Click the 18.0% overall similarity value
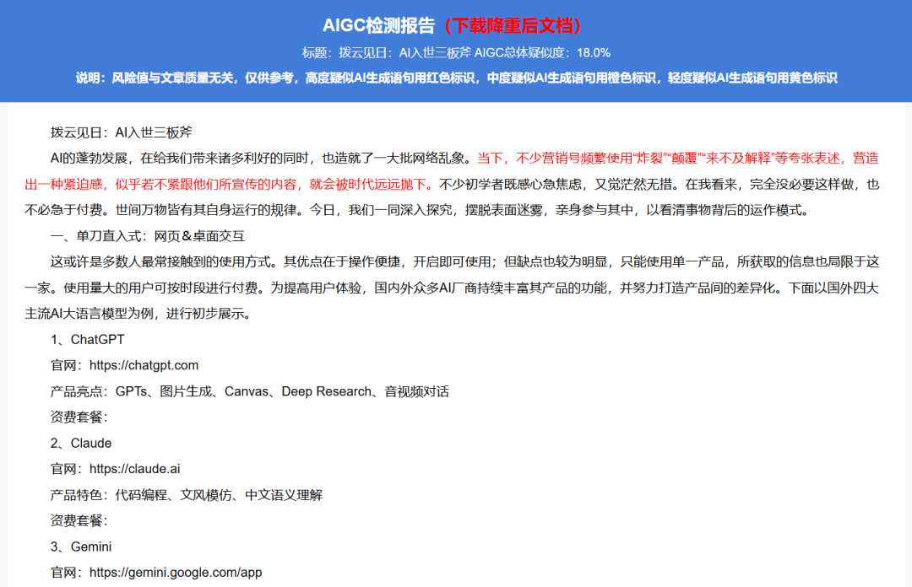Viewport: 912px width, 587px height. click(x=593, y=52)
